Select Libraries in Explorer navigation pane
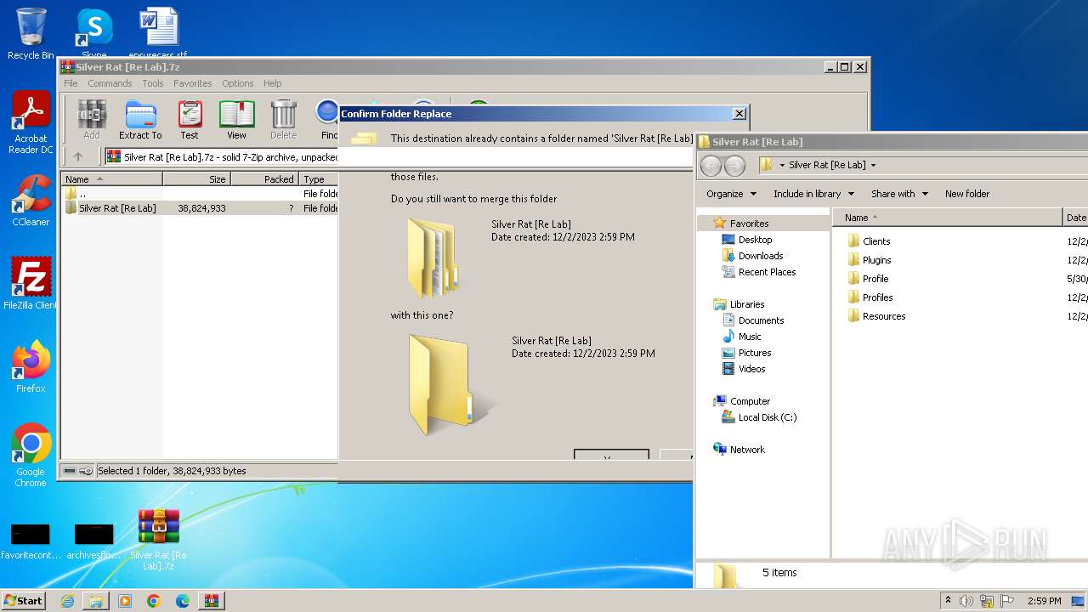Screen dimensions: 1088x612 coord(747,304)
